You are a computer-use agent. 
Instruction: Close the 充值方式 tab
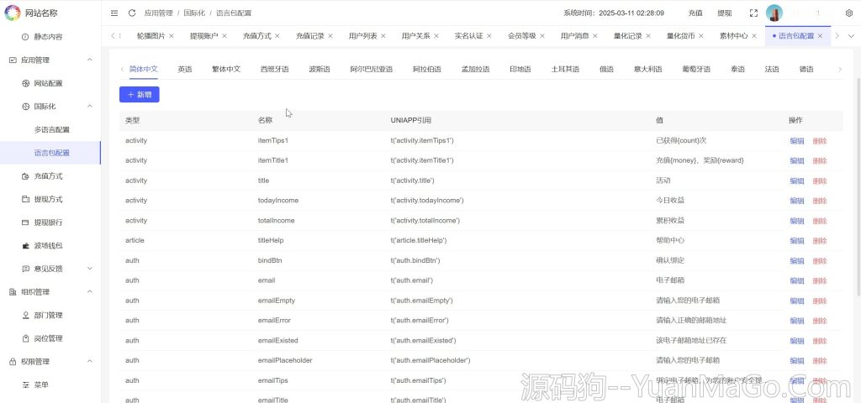coord(277,35)
